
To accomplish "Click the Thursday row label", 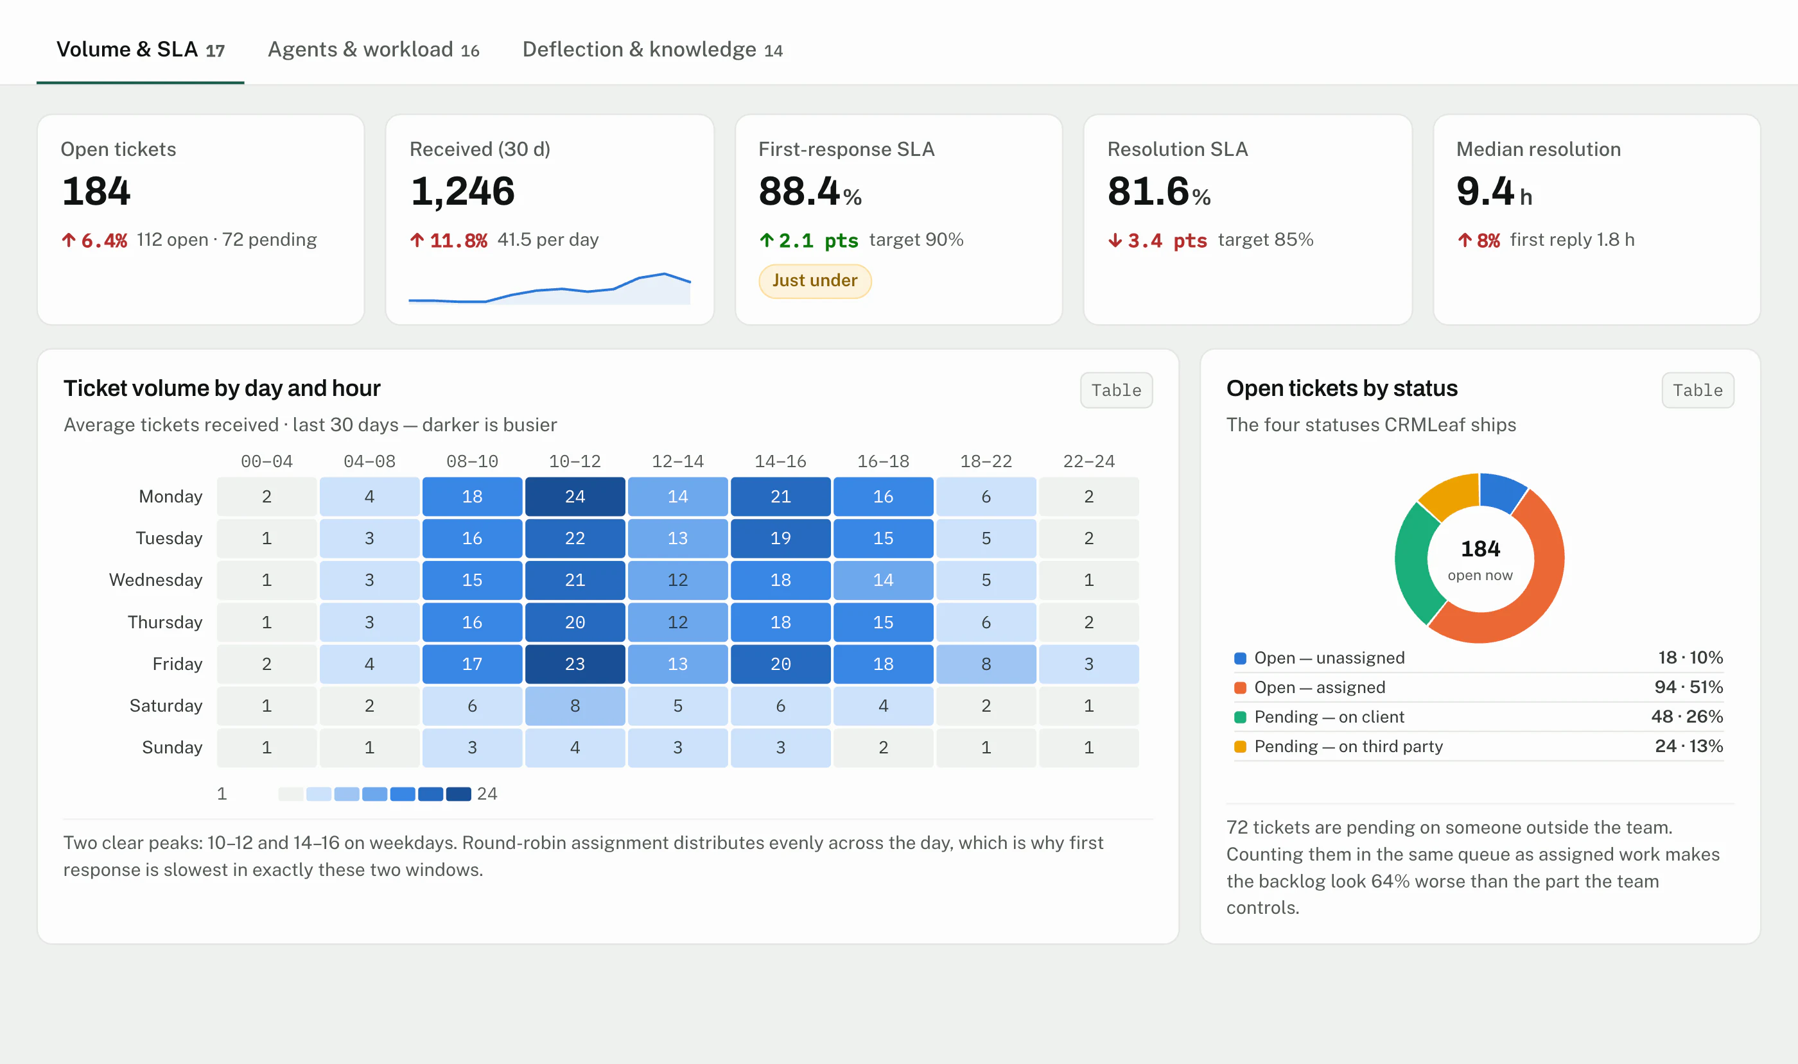I will coord(164,622).
